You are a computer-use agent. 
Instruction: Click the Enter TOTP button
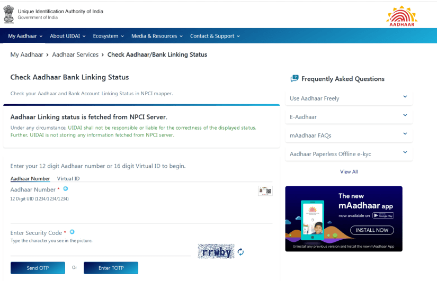(111, 268)
